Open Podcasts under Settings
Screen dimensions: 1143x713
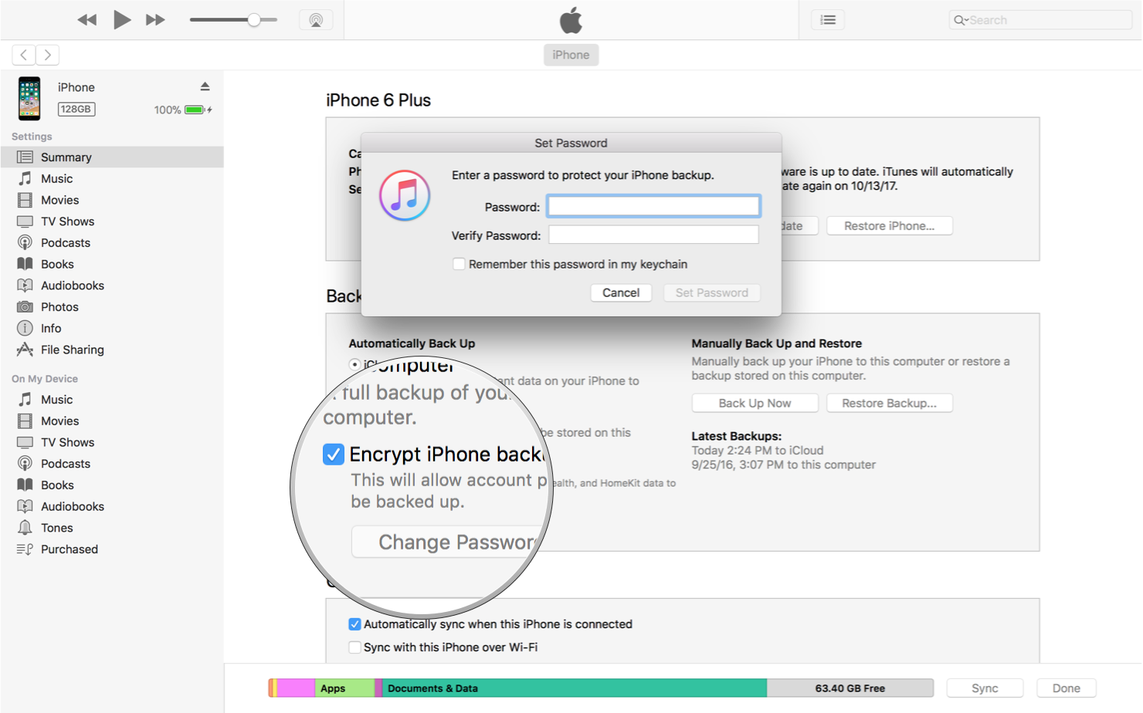[x=112, y=242]
